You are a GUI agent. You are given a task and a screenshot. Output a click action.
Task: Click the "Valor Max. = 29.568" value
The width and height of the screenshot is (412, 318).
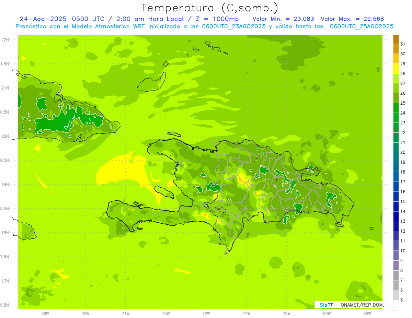pos(352,19)
